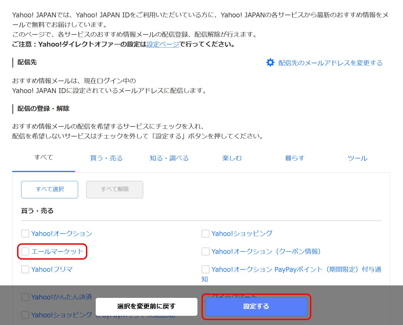
Task: Check Yahoo!オークション PayPayポイント付与通知
Action: click(205, 269)
